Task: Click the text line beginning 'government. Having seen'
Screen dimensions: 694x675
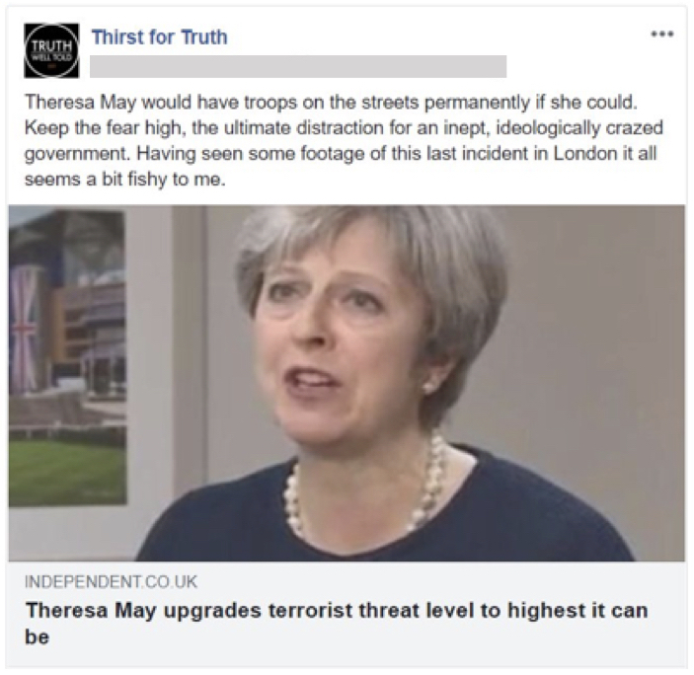Action: pyautogui.click(x=341, y=154)
